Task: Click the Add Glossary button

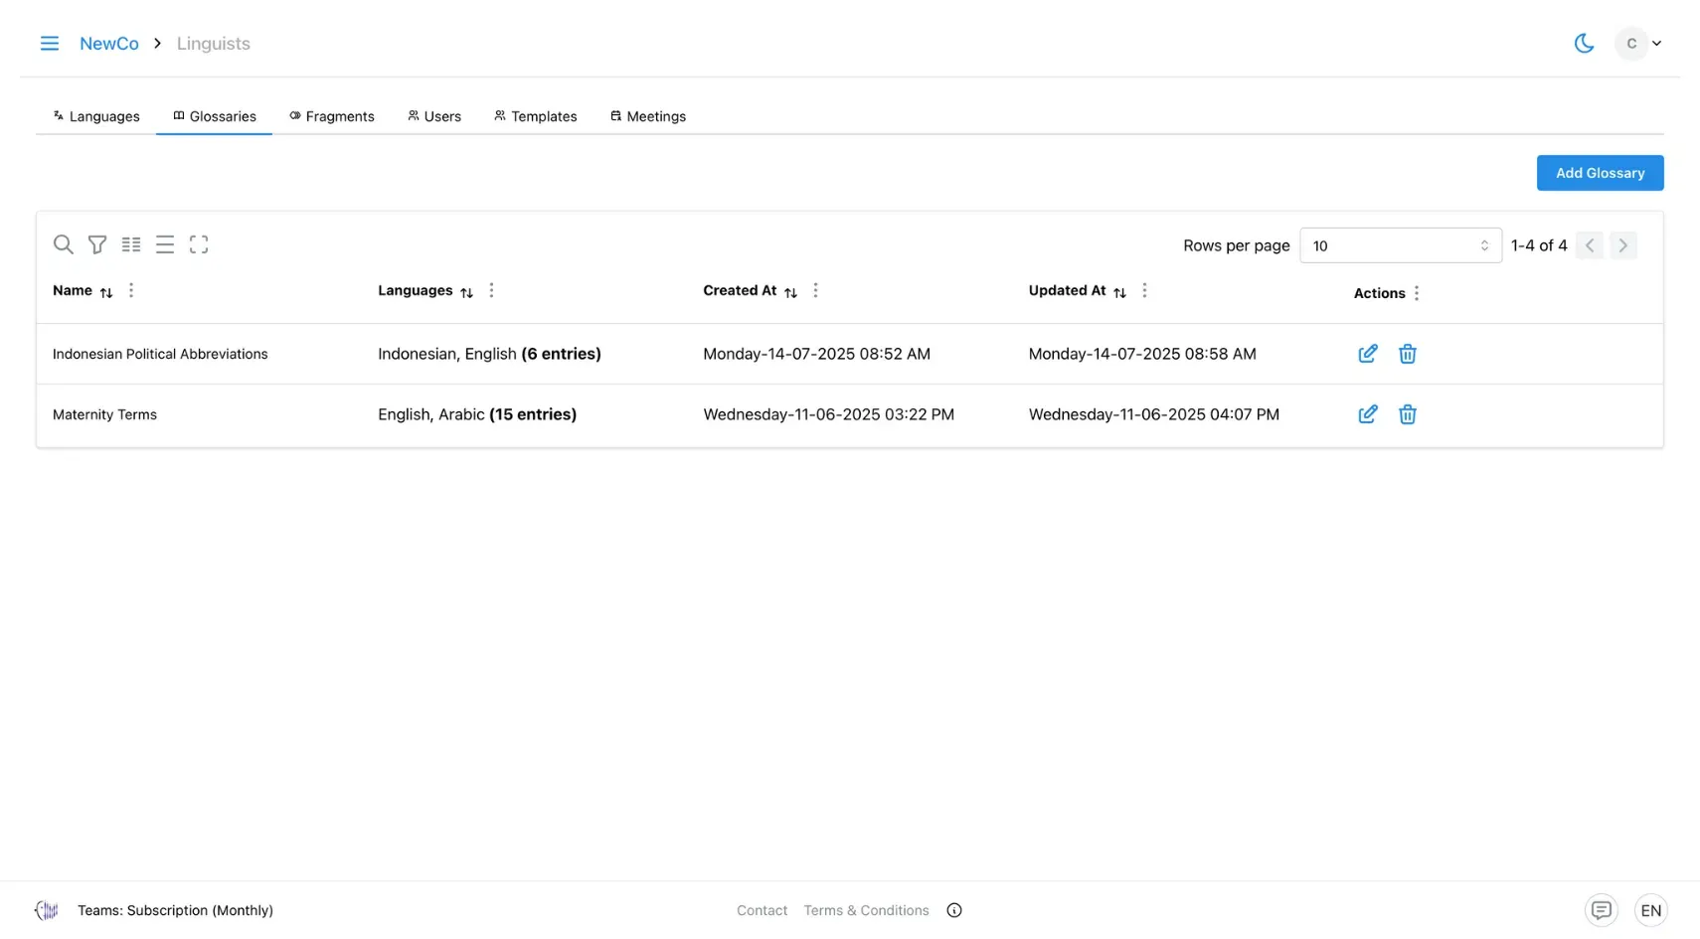Action: point(1600,173)
